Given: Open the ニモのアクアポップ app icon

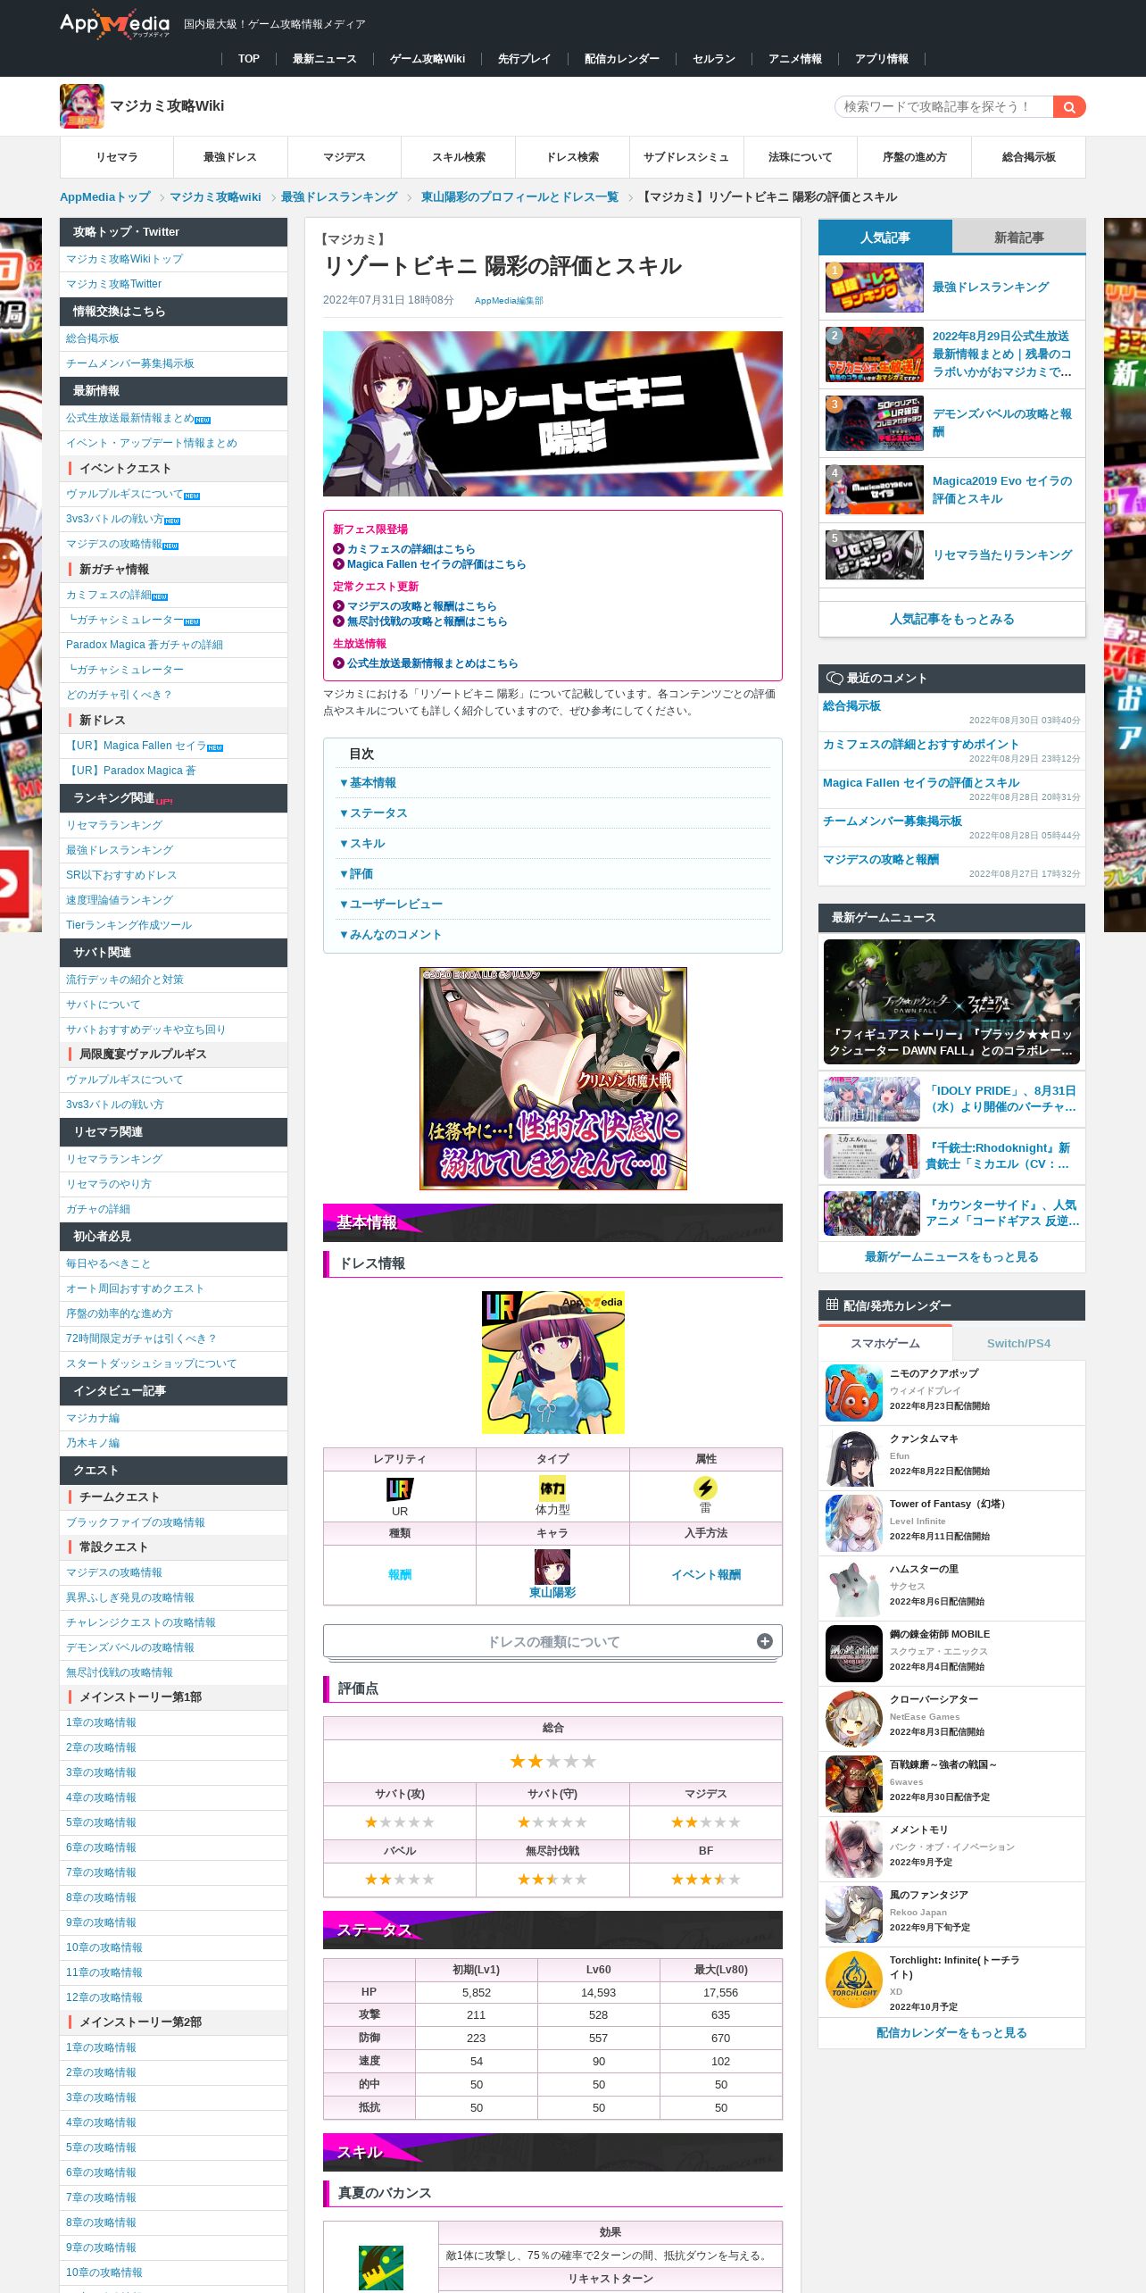Looking at the screenshot, I should point(854,1393).
